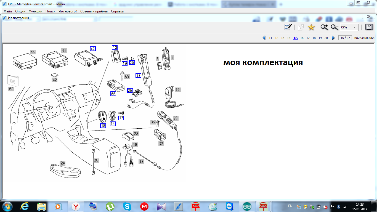Open the Советы и приёмы menu
Image resolution: width=377 pixels, height=212 pixels.
tap(94, 11)
